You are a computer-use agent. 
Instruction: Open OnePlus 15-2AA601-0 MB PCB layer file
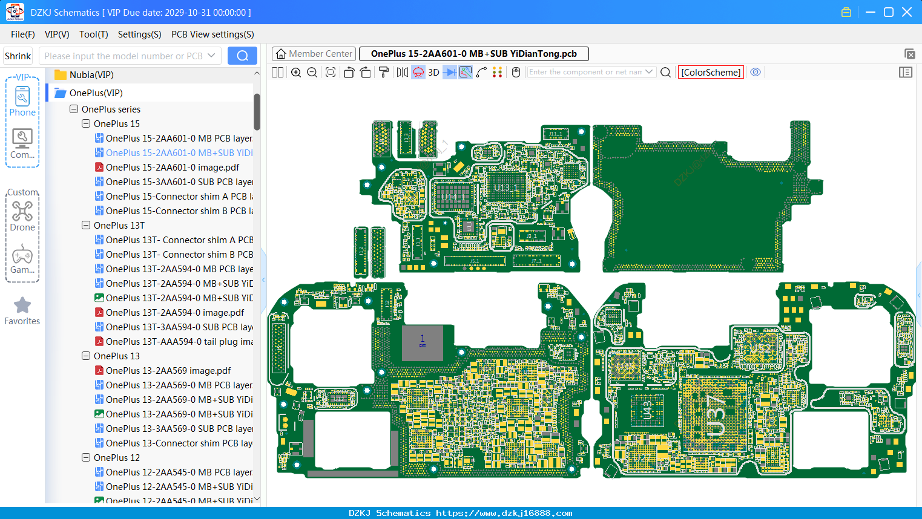(174, 139)
